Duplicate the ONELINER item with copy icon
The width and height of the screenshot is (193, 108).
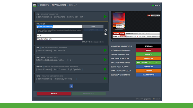[106, 30]
